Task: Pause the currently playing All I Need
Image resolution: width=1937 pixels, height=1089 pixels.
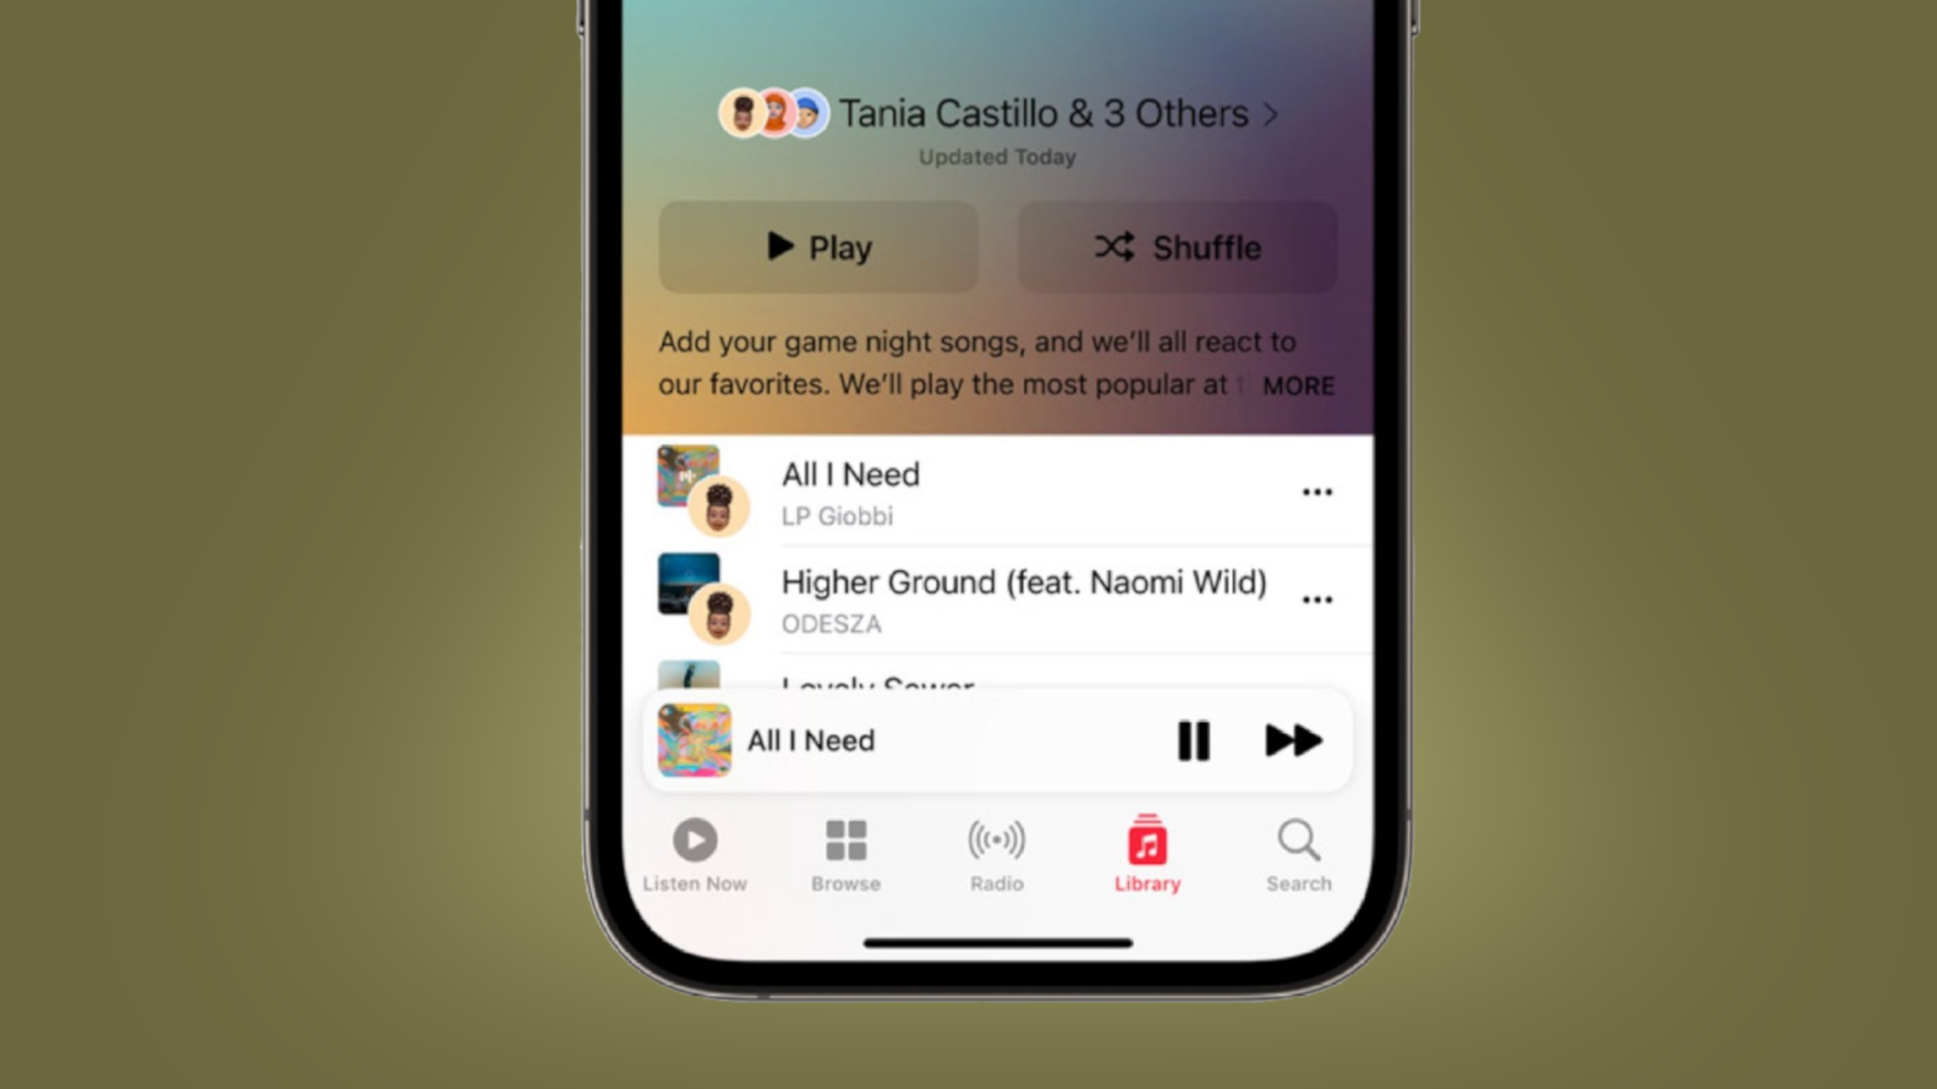Action: tap(1193, 741)
